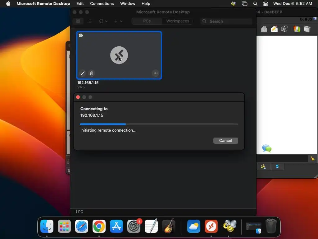Click the network icon in BeeBEEP toolbar
This screenshot has height=239, width=318.
[x=284, y=29]
